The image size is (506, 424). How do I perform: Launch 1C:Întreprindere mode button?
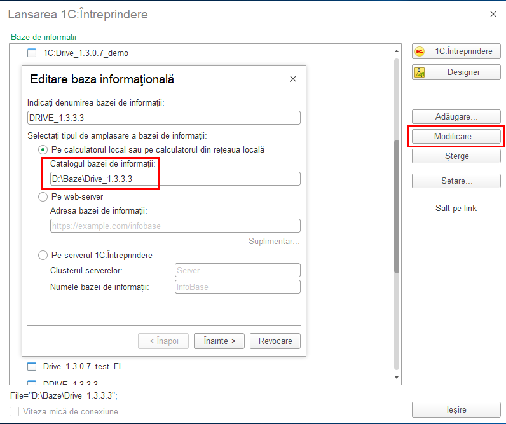tap(456, 51)
